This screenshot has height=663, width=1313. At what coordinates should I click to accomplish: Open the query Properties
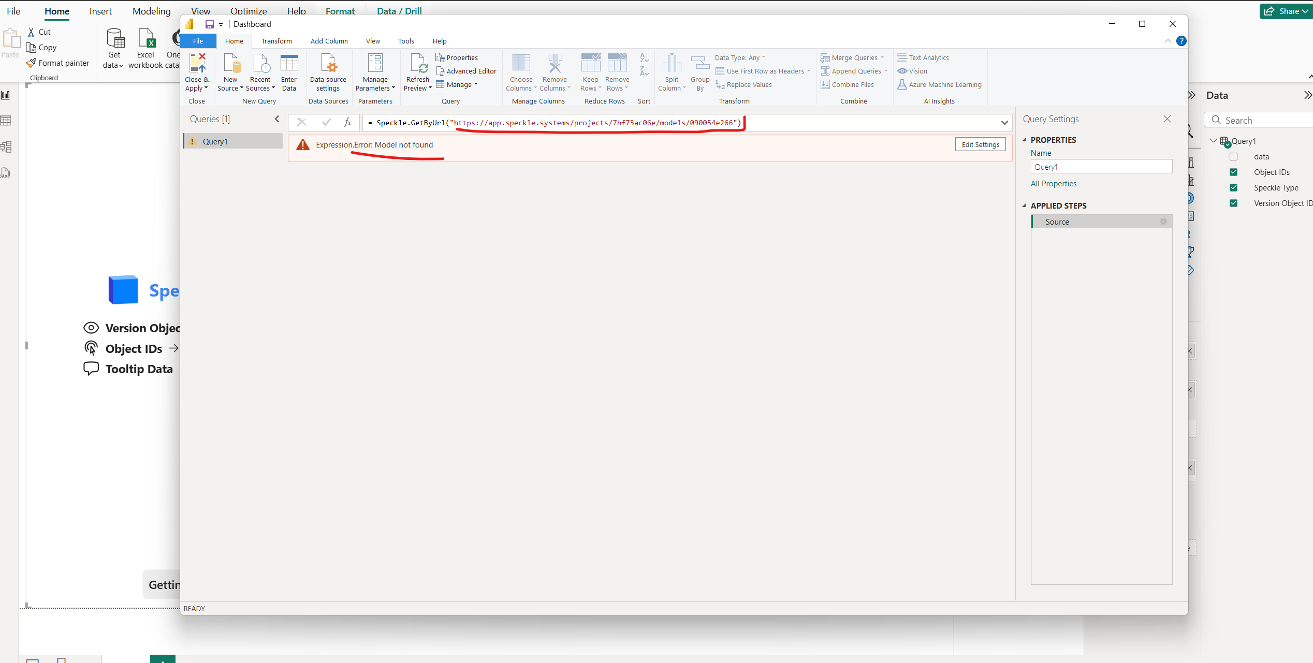457,57
